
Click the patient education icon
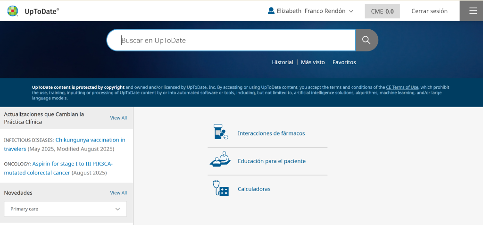220,159
